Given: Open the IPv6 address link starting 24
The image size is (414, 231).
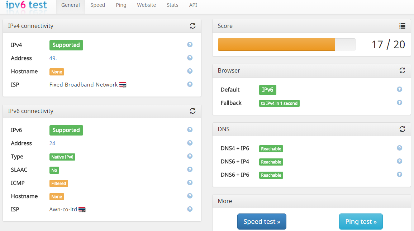Looking at the screenshot, I should tap(52, 143).
